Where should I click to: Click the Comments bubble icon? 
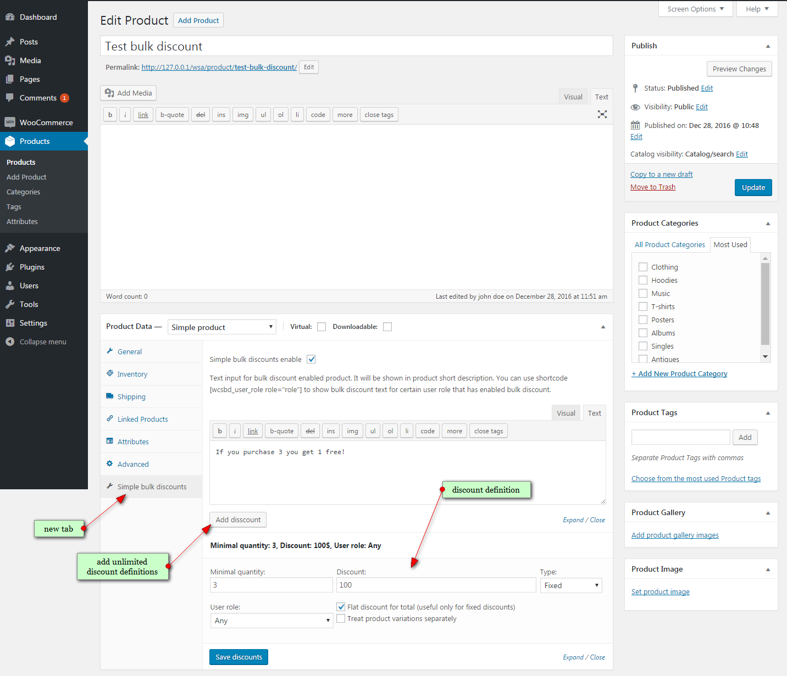point(10,98)
